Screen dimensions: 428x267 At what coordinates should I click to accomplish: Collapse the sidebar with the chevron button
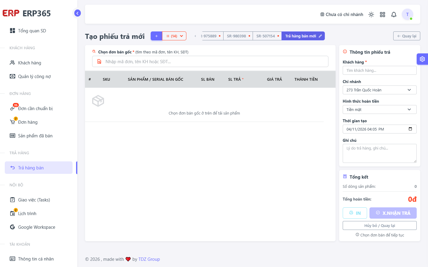tap(78, 13)
